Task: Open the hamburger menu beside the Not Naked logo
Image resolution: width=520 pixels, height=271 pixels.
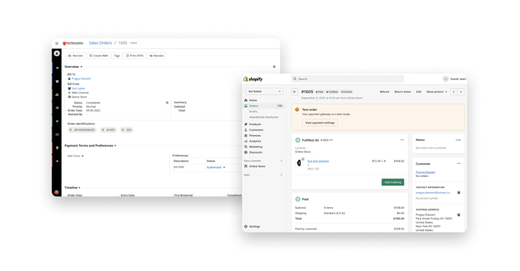Action: (57, 43)
